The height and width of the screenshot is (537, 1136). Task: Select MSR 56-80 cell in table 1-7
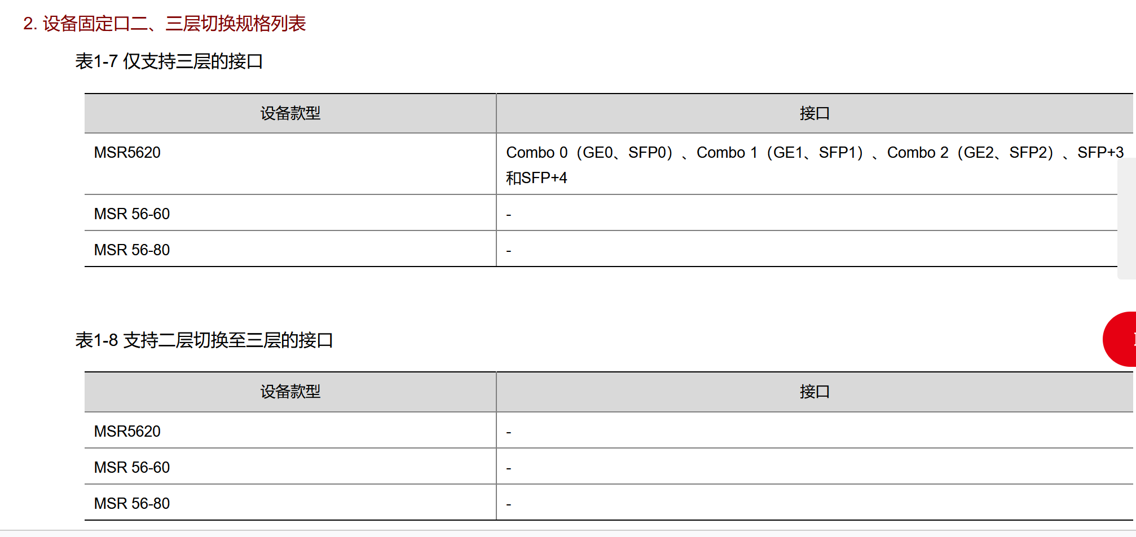point(132,250)
